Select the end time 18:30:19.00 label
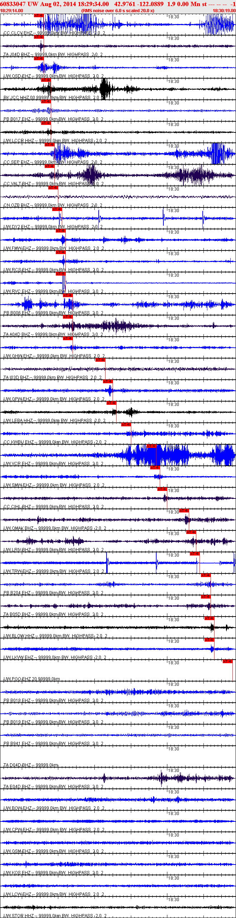 pyautogui.click(x=224, y=11)
